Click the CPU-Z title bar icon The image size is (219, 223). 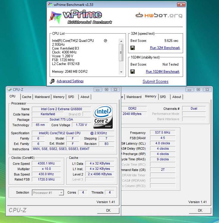[x=10, y=89]
